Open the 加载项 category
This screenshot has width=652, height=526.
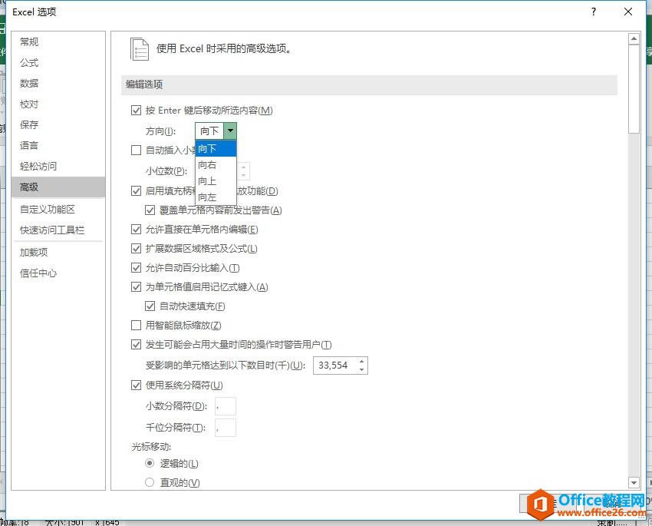click(33, 251)
